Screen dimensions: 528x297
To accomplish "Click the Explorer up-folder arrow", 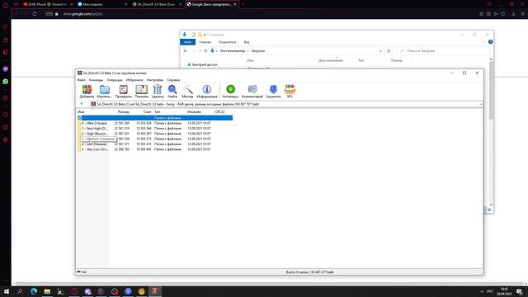I will point(205,51).
